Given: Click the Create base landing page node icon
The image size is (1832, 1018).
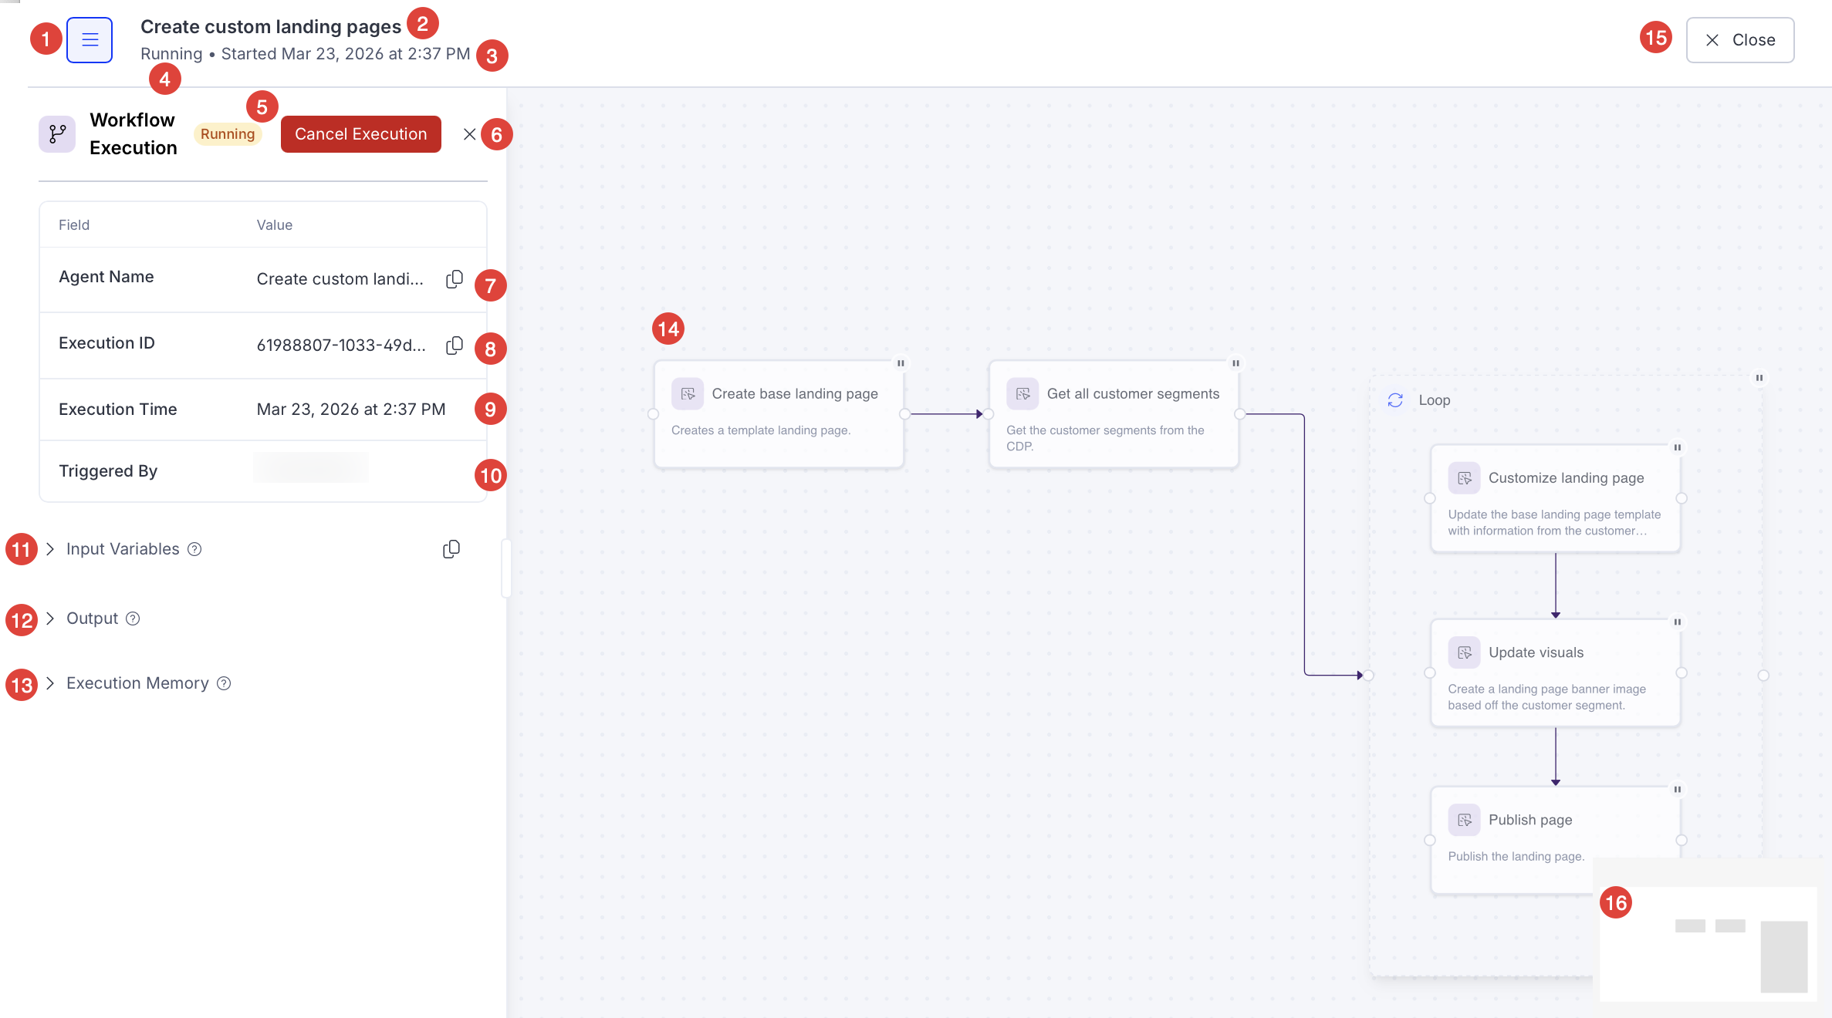Looking at the screenshot, I should click(x=688, y=393).
